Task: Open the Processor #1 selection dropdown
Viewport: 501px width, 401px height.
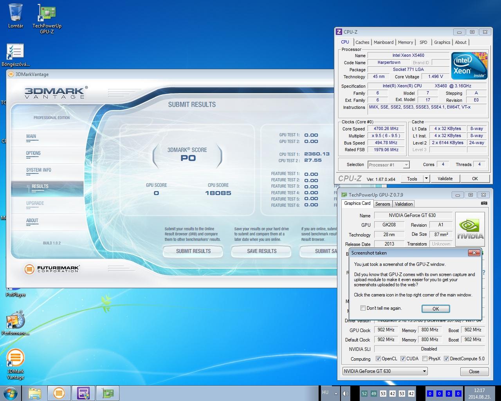Action: point(389,165)
